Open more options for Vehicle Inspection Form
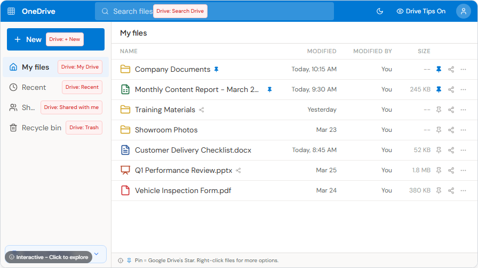 [x=464, y=190]
